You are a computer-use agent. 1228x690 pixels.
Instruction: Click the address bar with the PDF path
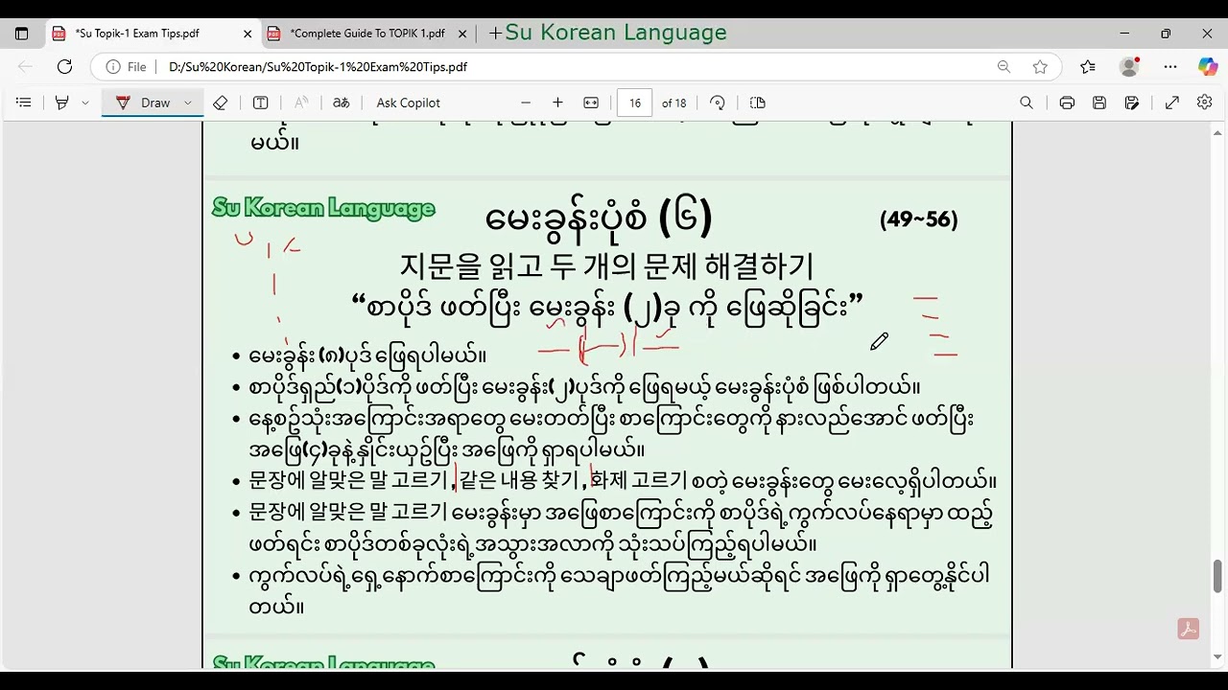(x=576, y=67)
